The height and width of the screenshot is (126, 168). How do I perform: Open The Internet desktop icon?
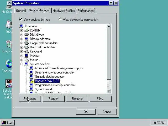click(9, 64)
